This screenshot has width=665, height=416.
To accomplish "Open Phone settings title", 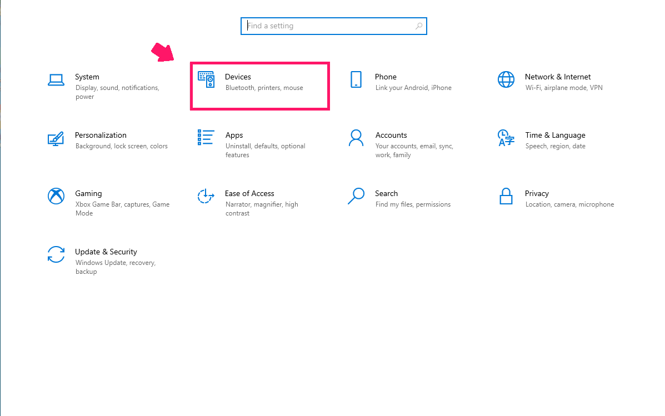I will [386, 77].
